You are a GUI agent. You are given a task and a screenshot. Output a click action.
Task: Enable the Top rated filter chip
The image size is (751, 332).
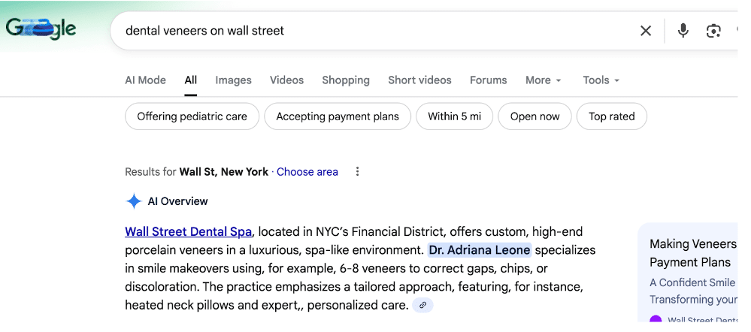[x=611, y=116]
